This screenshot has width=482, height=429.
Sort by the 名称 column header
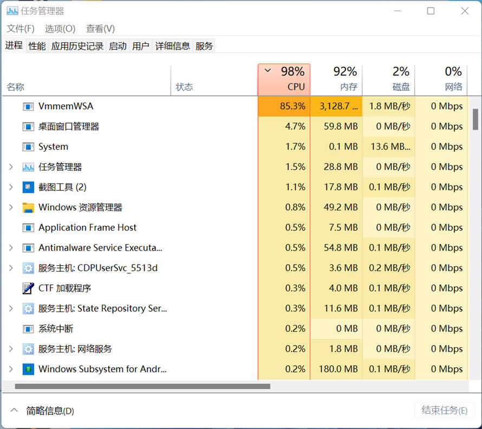pos(86,81)
